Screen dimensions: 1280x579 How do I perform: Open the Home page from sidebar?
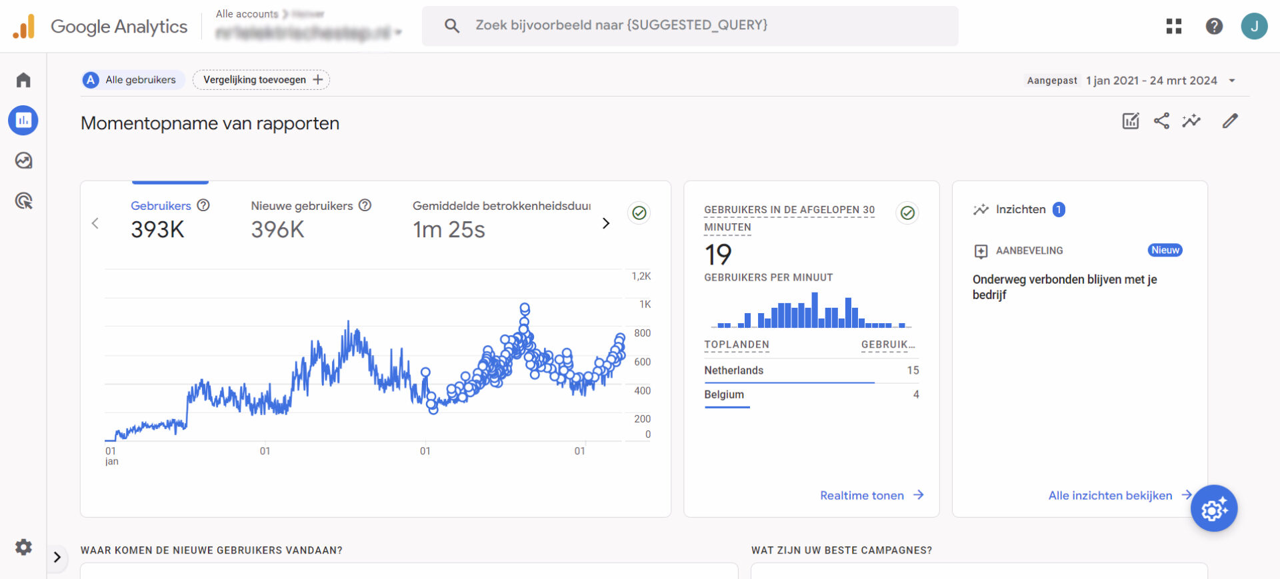pyautogui.click(x=23, y=80)
